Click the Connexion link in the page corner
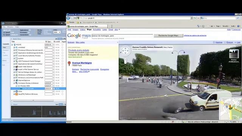The image size is (242, 136). coord(236,29)
